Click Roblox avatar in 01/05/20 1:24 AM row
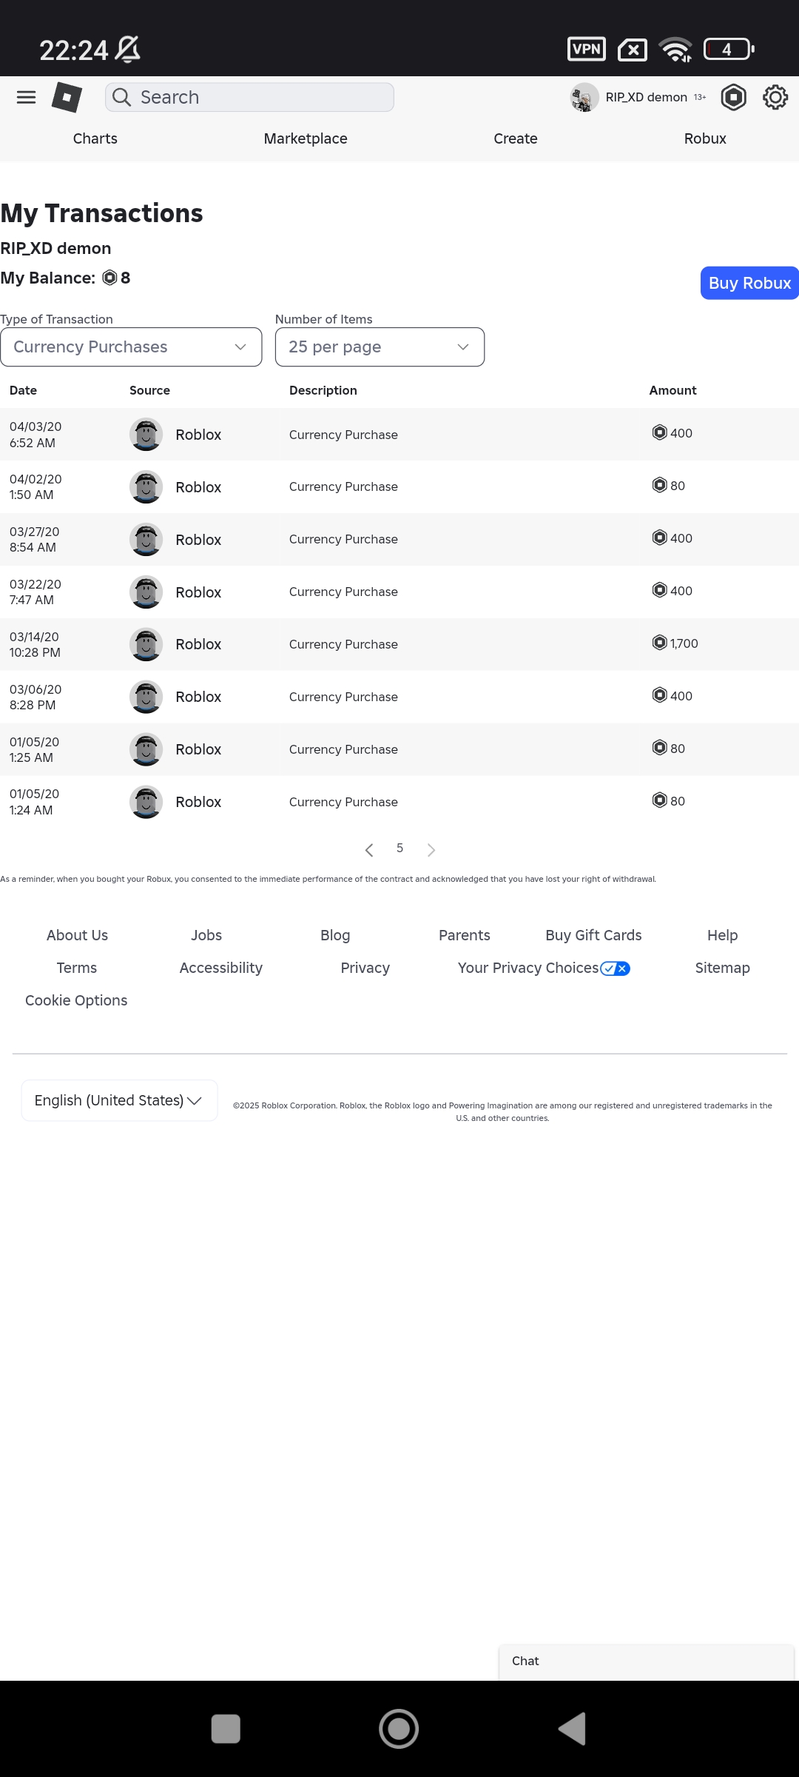The height and width of the screenshot is (1777, 799). coord(146,802)
